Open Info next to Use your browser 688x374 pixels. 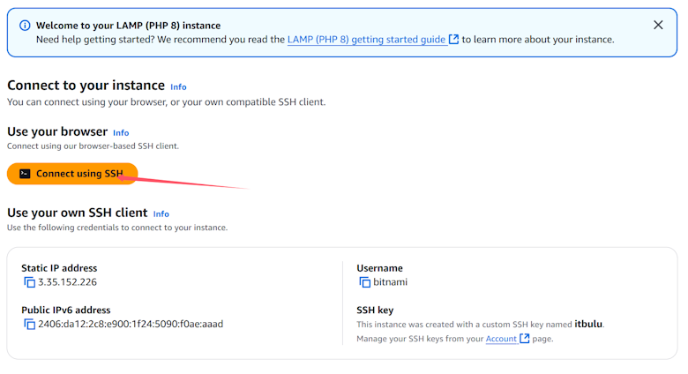tap(121, 133)
